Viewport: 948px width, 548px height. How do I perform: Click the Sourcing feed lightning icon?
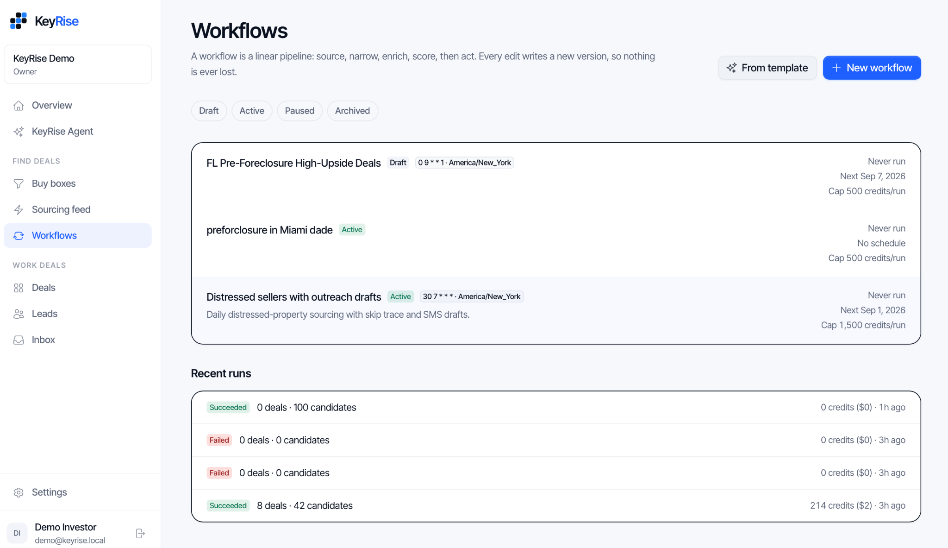point(19,210)
